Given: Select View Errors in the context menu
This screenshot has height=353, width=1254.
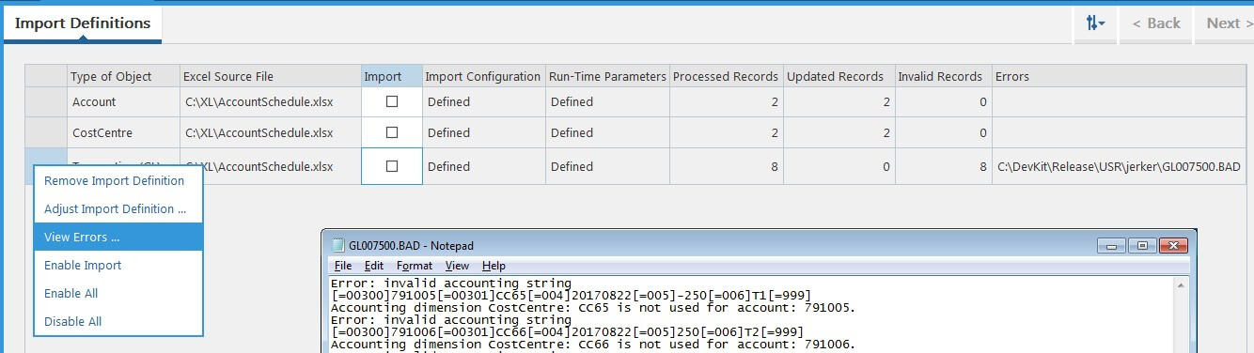Looking at the screenshot, I should [118, 237].
